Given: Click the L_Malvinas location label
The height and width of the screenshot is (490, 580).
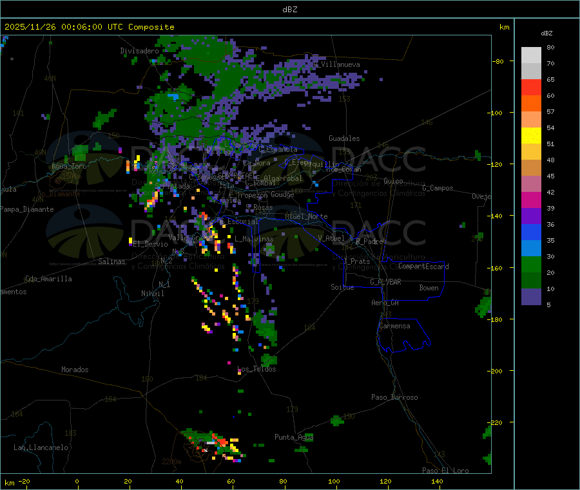Looking at the screenshot, I should click(x=254, y=239).
